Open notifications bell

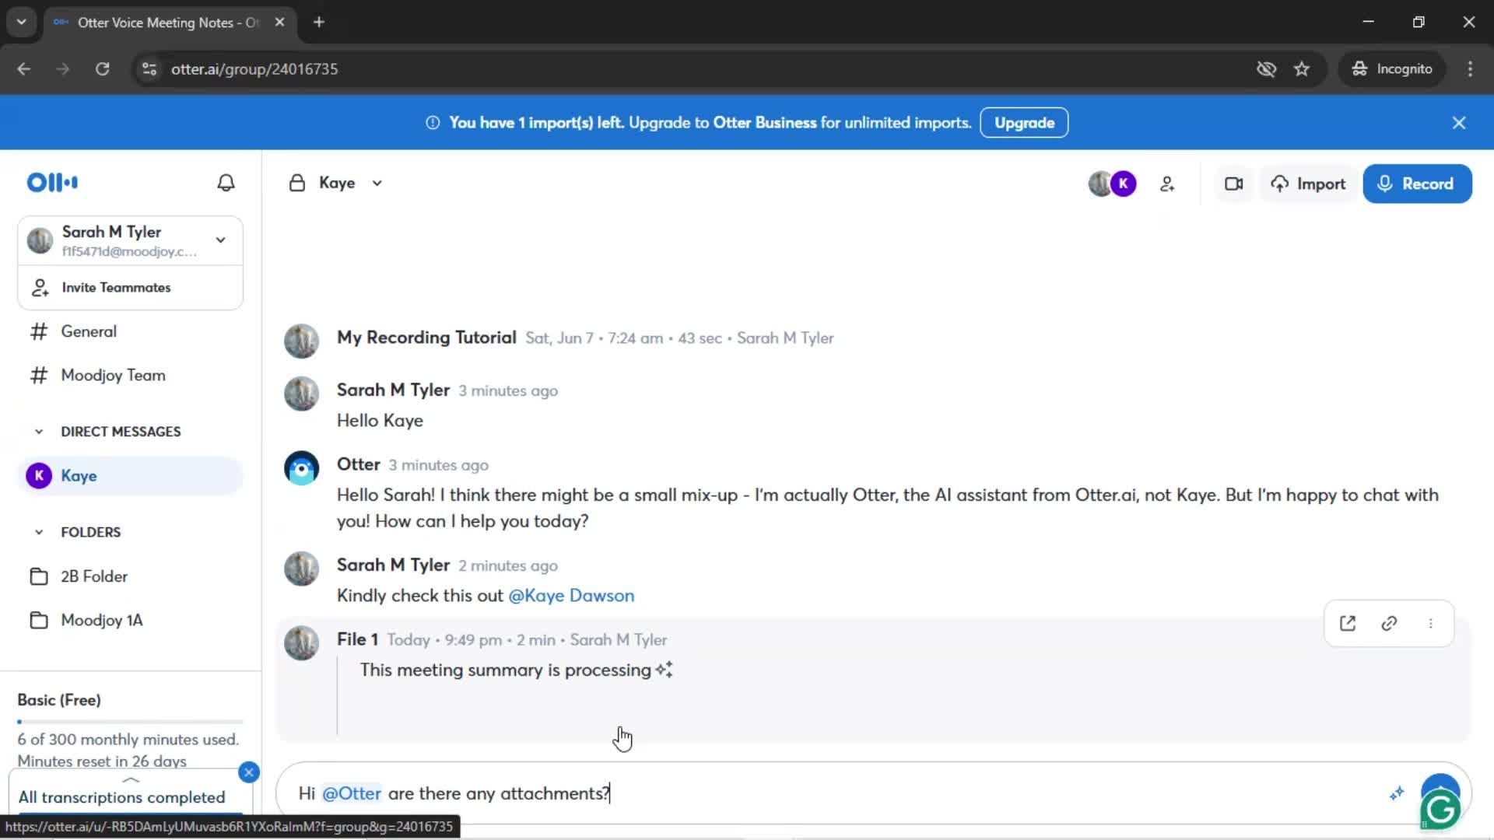pyautogui.click(x=226, y=183)
